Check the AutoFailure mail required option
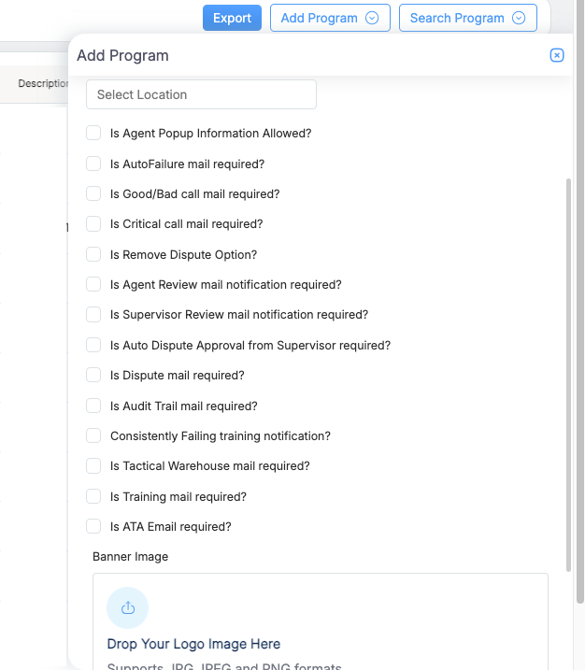 point(93,164)
